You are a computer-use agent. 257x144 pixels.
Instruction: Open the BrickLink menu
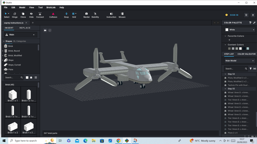click(x=51, y=7)
